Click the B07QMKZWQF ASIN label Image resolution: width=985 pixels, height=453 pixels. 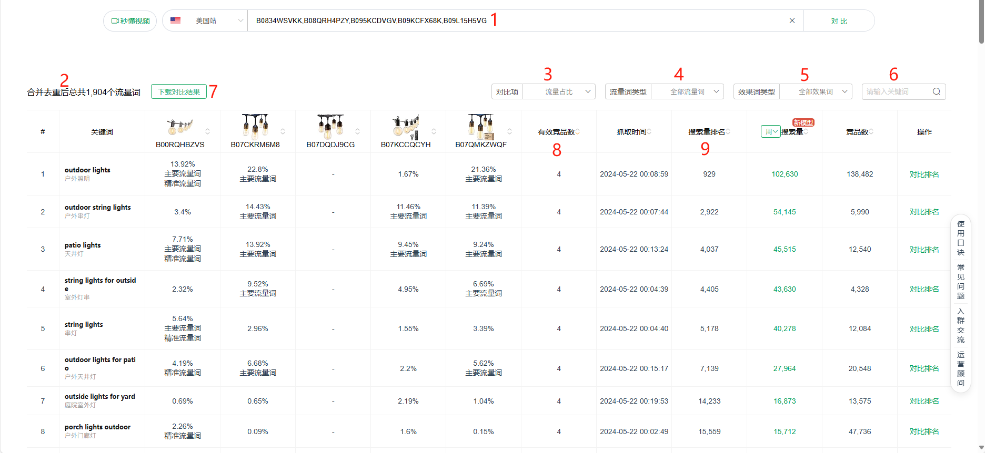481,145
